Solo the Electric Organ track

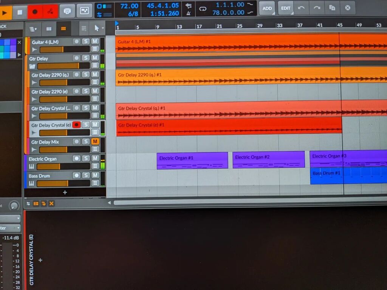tap(86, 158)
